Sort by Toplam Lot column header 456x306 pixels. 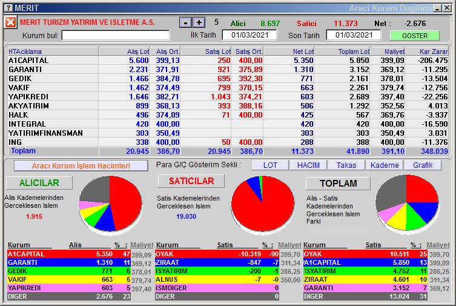(342, 52)
